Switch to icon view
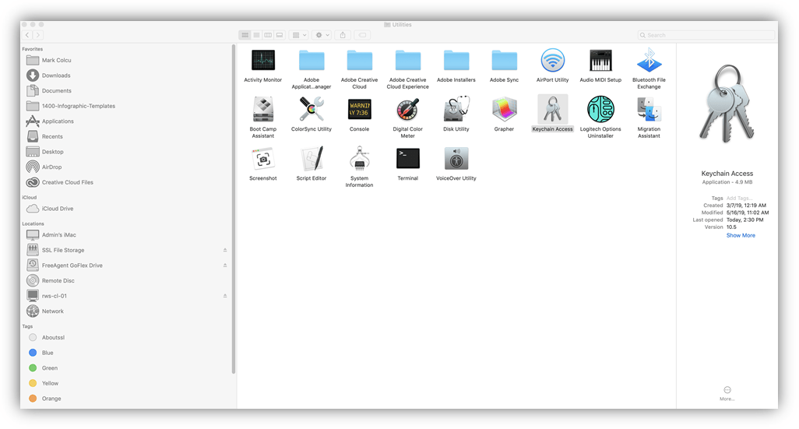Viewport: 799px width, 429px height. pyautogui.click(x=245, y=35)
